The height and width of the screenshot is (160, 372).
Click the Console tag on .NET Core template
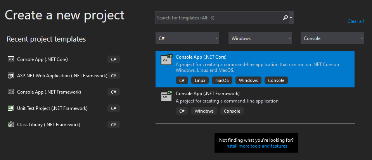point(276,80)
